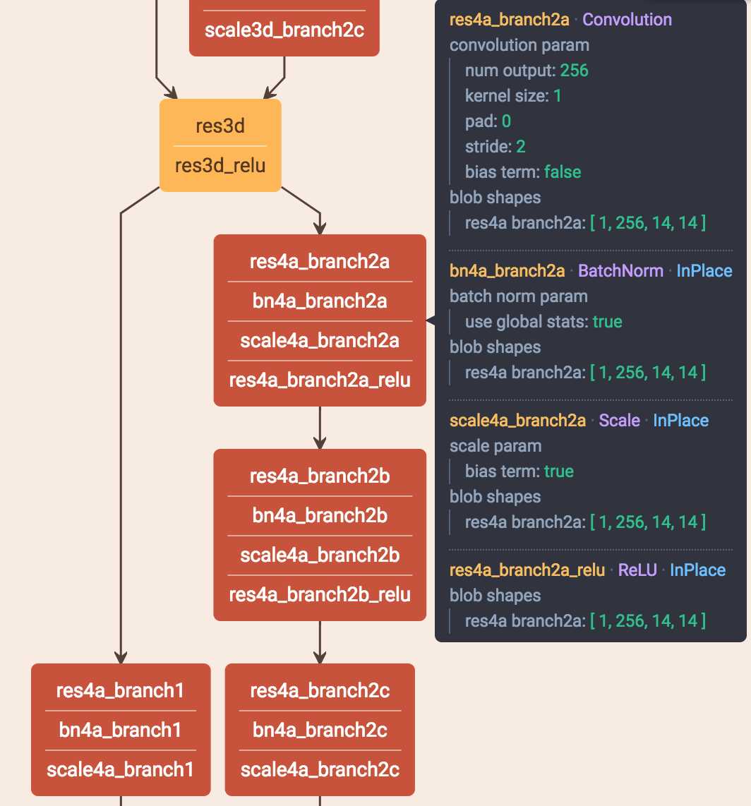The image size is (751, 806).
Task: Click the Scale type label
Action: tap(619, 421)
